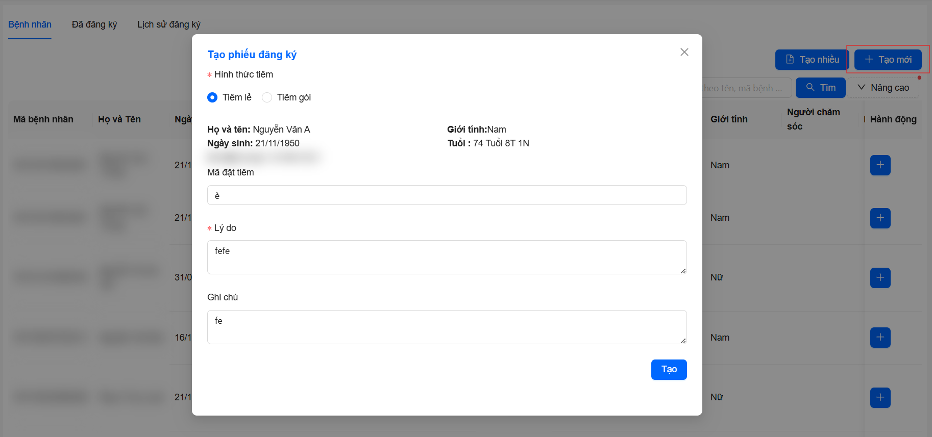The height and width of the screenshot is (437, 932).
Task: Open the Lịch sử đăng ký tab
Action: pos(169,24)
